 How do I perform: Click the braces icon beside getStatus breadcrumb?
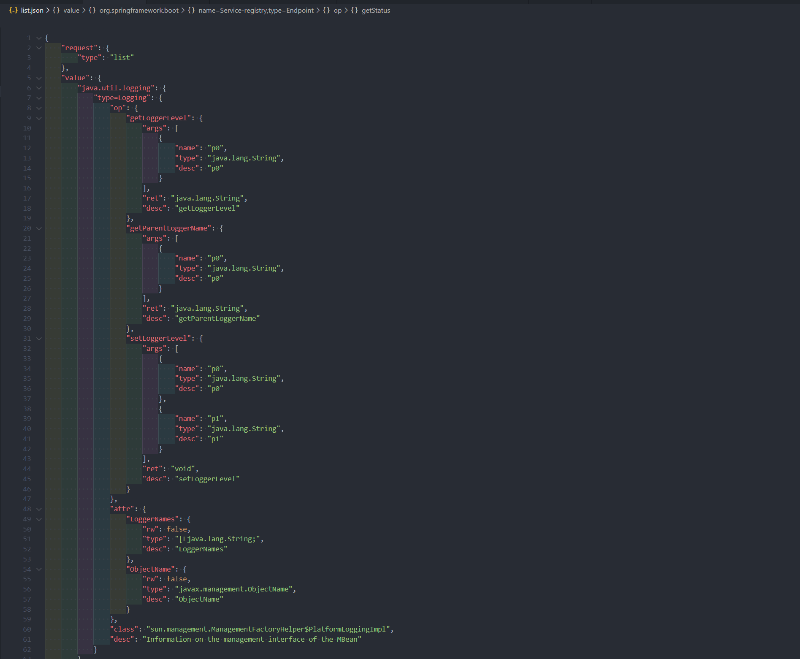pyautogui.click(x=354, y=11)
